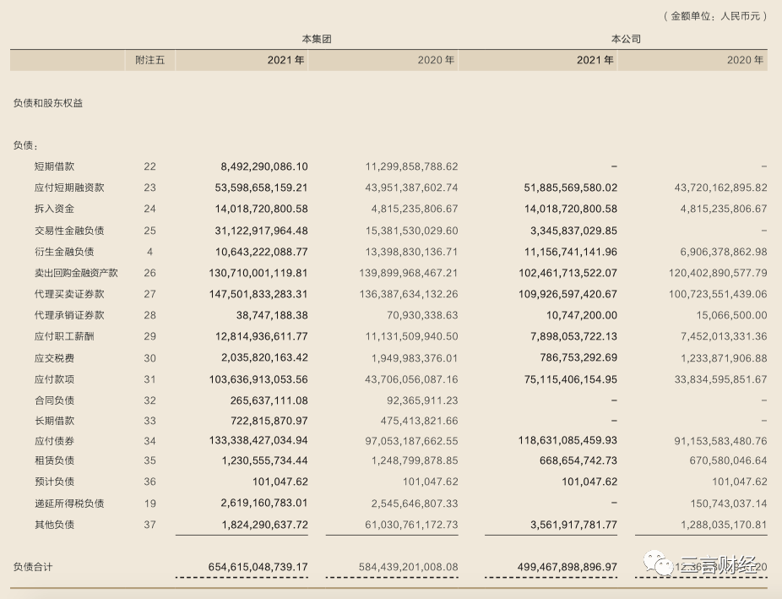Click the value 38,747,188.38
This screenshot has height=599, width=782.
point(272,315)
